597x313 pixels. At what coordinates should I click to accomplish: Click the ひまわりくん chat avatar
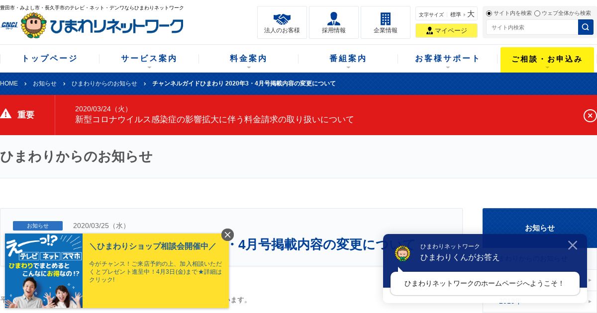(x=402, y=253)
